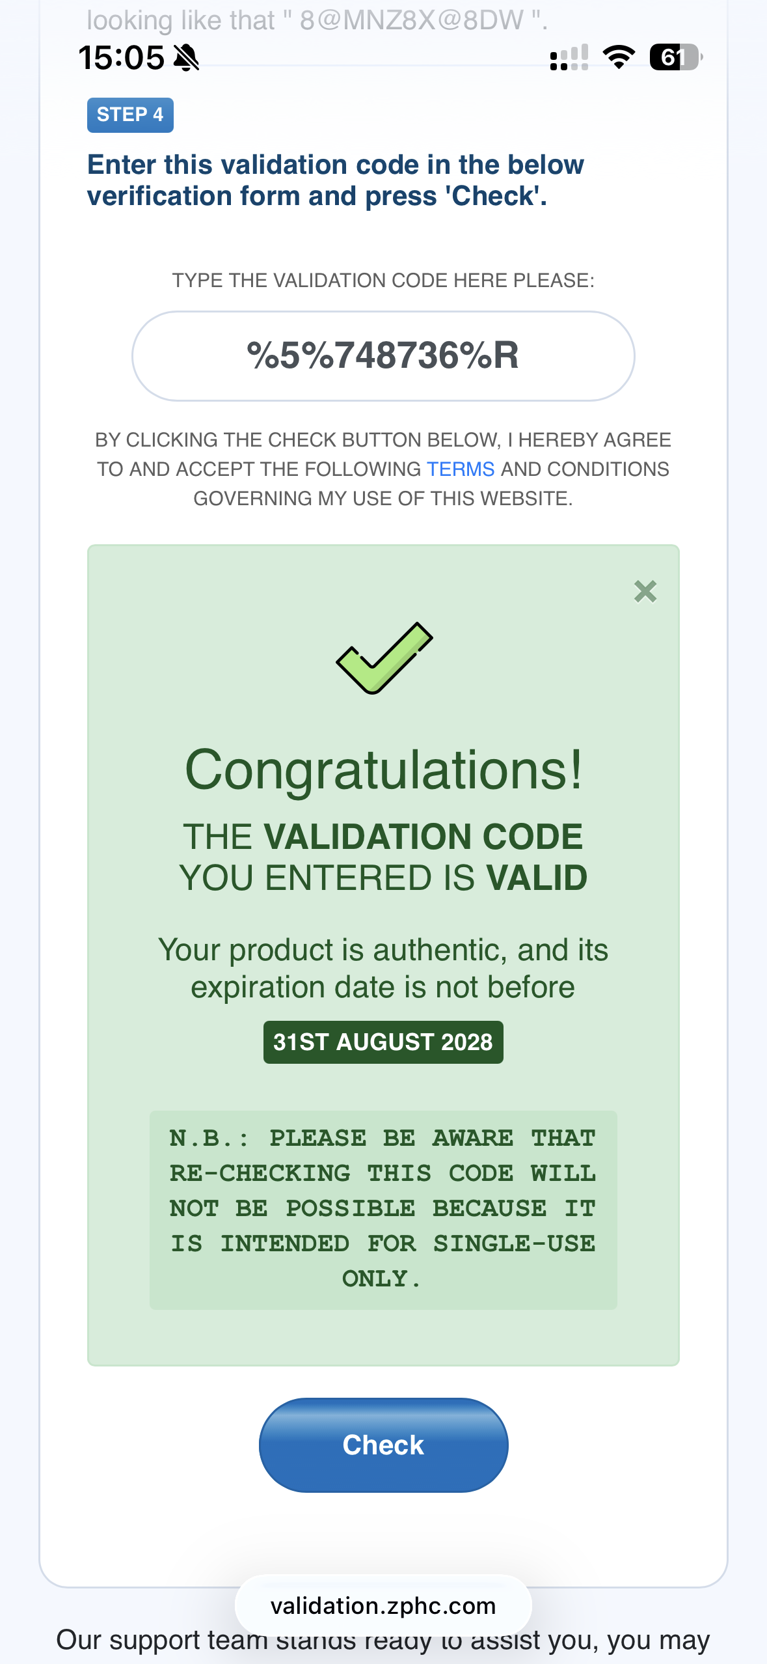
Task: Tap the cellular signal bars icon
Action: [x=569, y=58]
